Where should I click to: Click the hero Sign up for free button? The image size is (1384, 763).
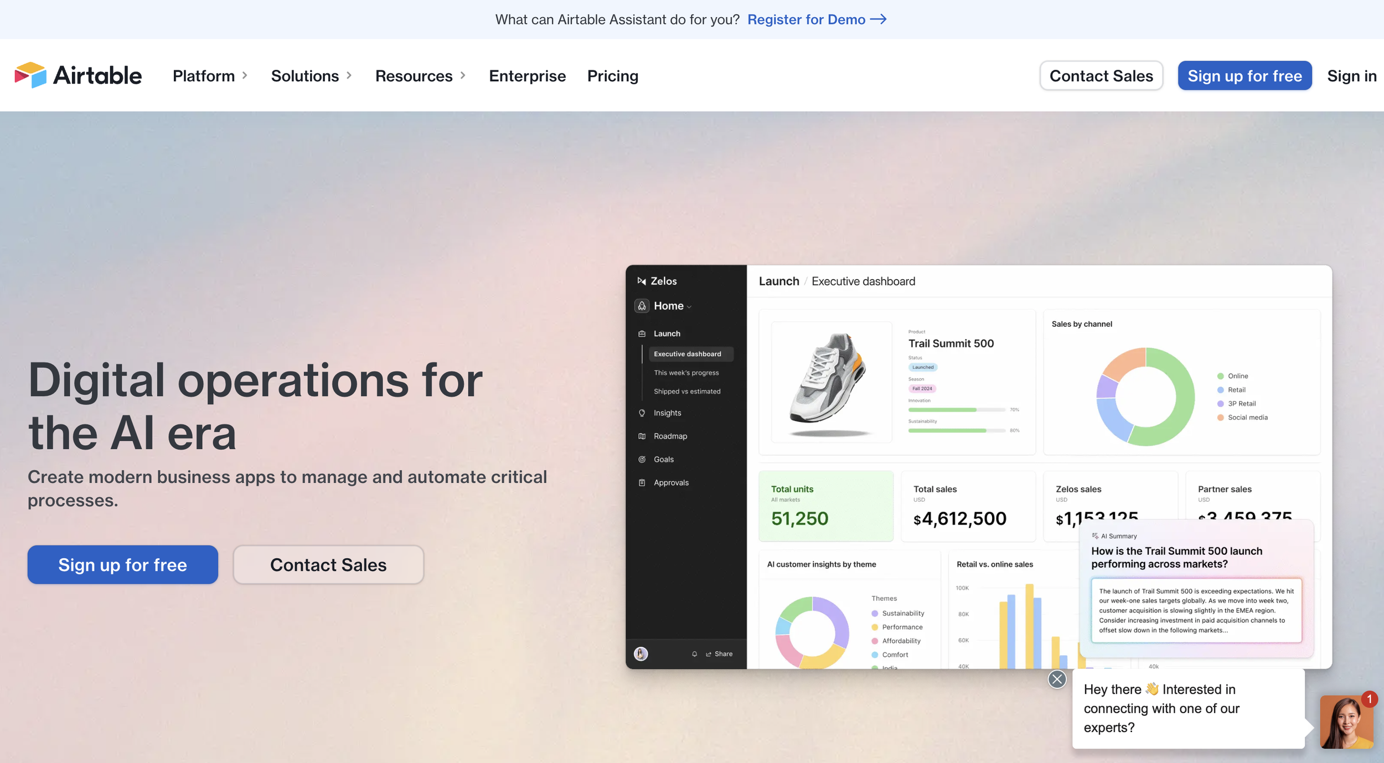click(x=123, y=564)
